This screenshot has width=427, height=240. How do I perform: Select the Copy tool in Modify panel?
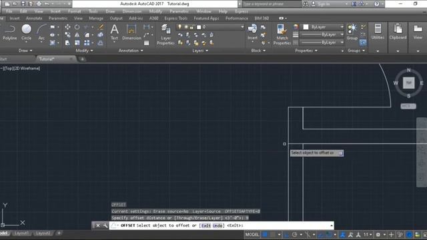[67, 35]
